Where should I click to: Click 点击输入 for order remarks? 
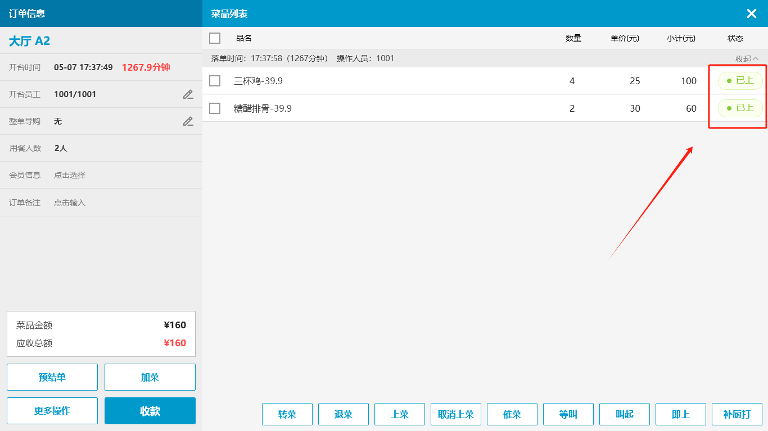point(70,203)
